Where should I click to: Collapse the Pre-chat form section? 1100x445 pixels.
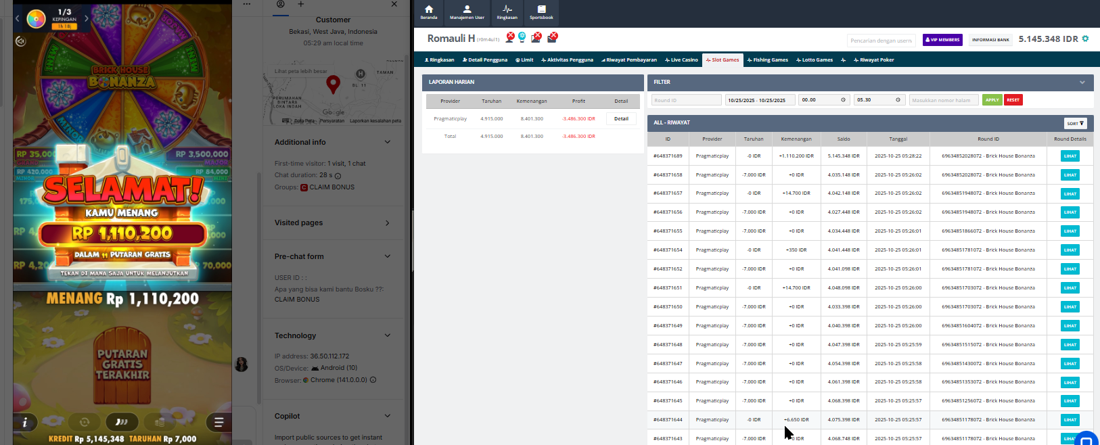point(388,256)
